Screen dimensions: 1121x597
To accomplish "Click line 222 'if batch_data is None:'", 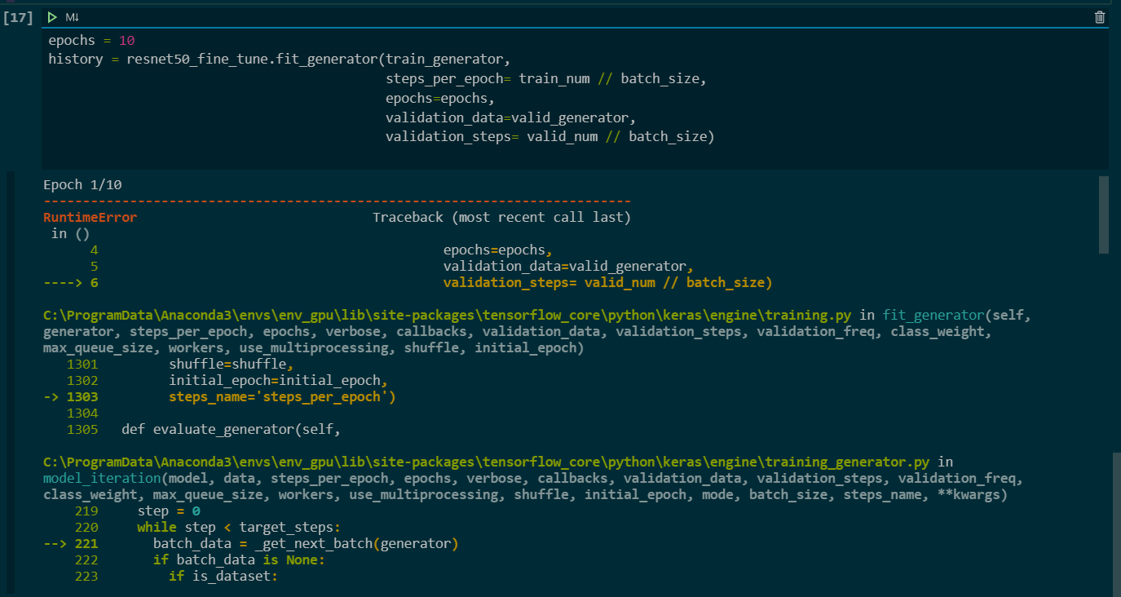I will [x=239, y=559].
